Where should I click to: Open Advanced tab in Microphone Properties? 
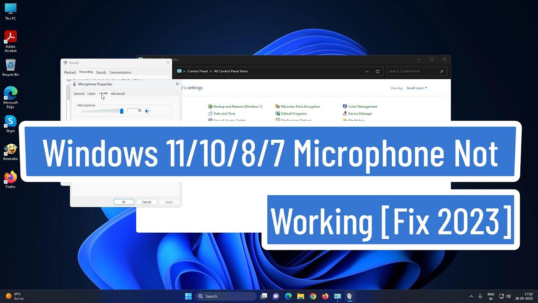click(118, 93)
